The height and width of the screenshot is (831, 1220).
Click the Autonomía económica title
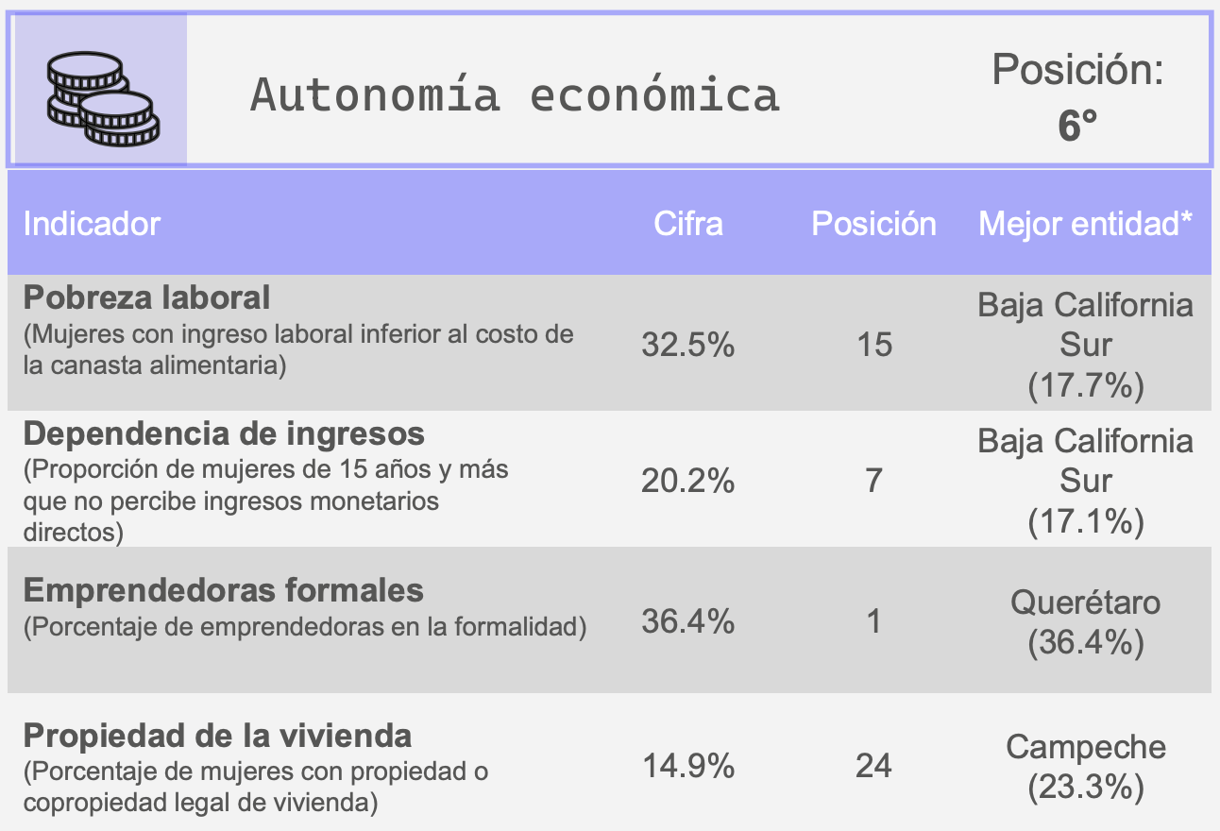(515, 95)
